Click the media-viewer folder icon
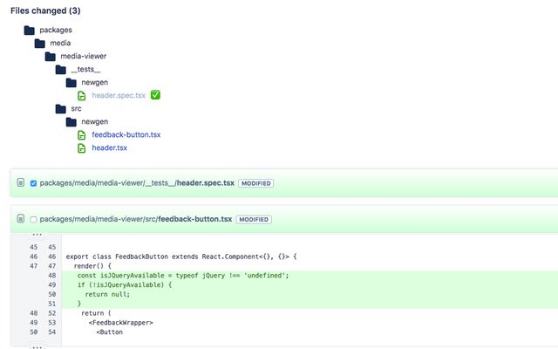 51,57
